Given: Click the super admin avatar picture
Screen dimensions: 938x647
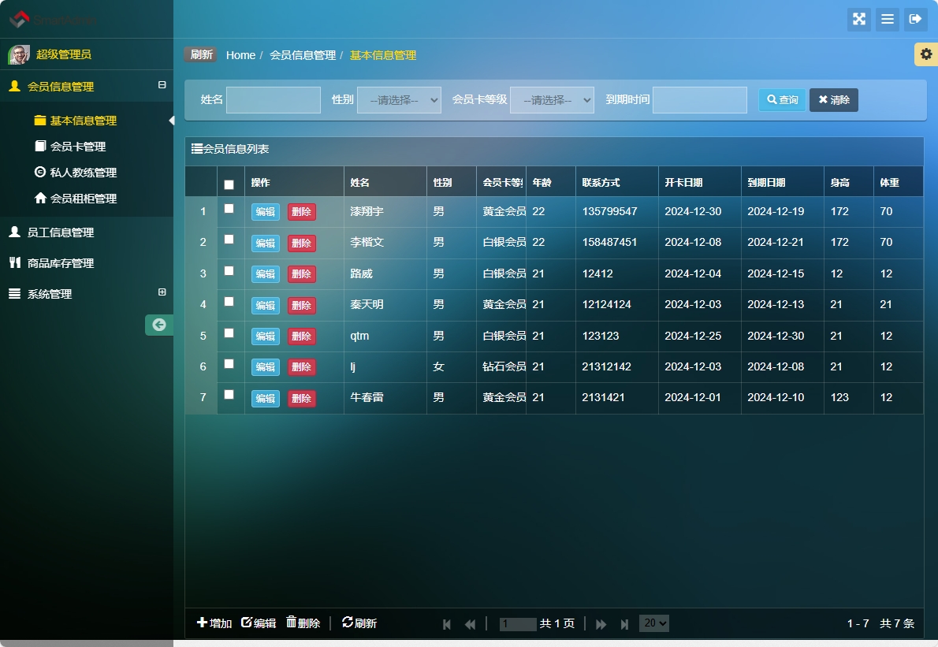Looking at the screenshot, I should coord(19,54).
